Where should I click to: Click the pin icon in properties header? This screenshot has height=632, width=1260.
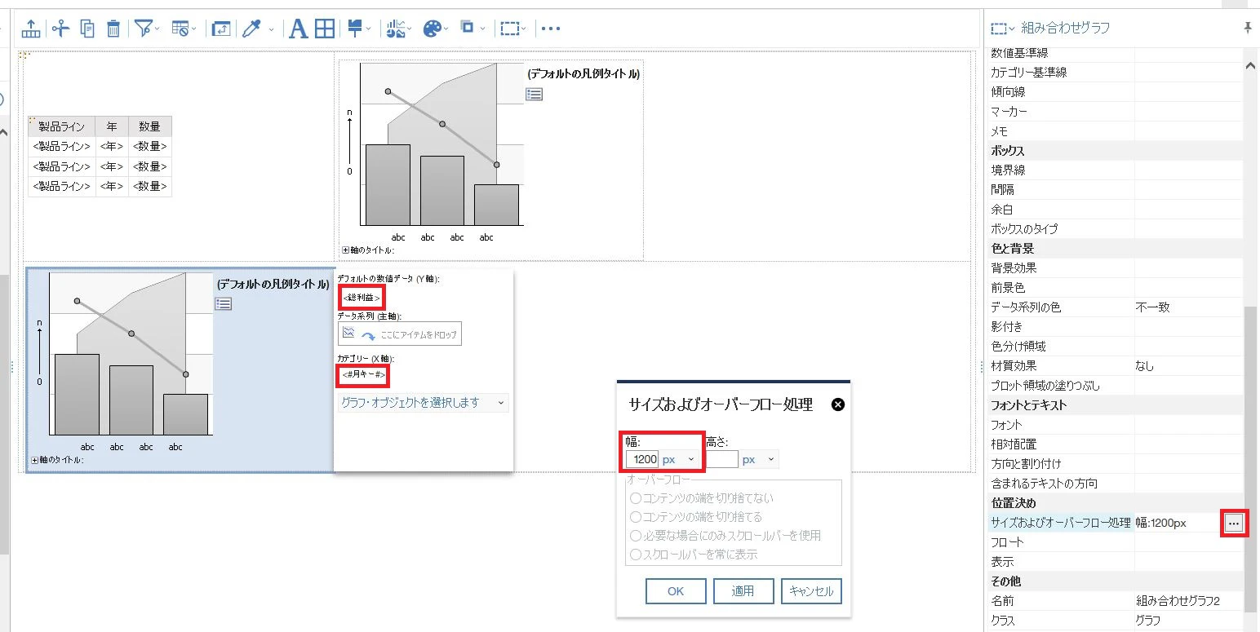[1247, 28]
